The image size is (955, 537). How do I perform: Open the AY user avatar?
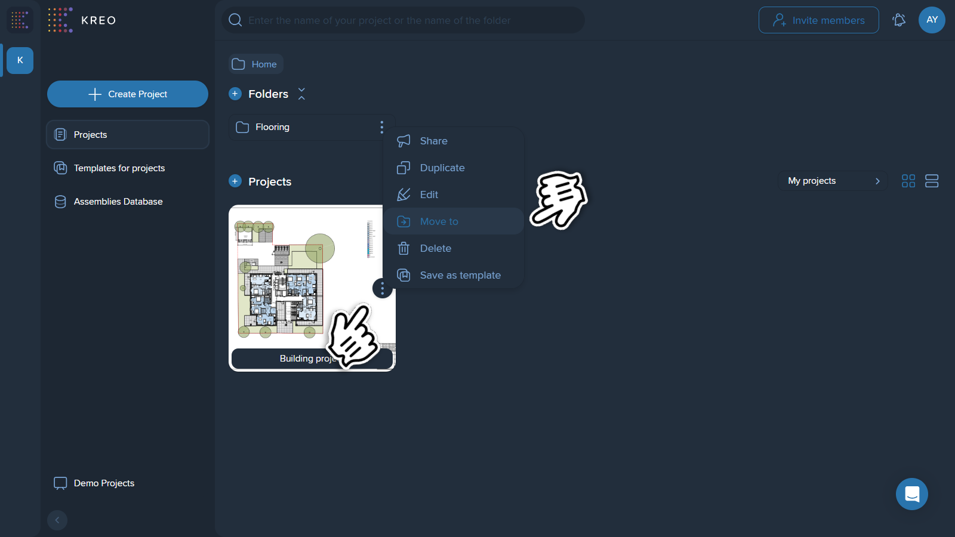[x=932, y=20]
